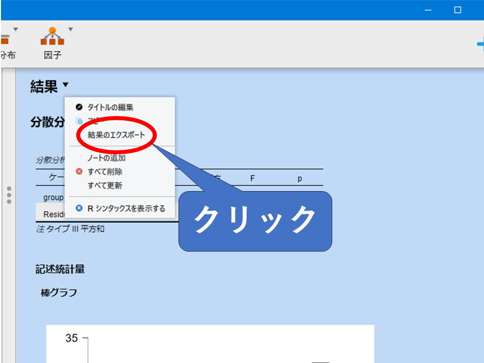Choose 結果のエクスポート in the context menu
The image size is (484, 363).
coord(116,135)
